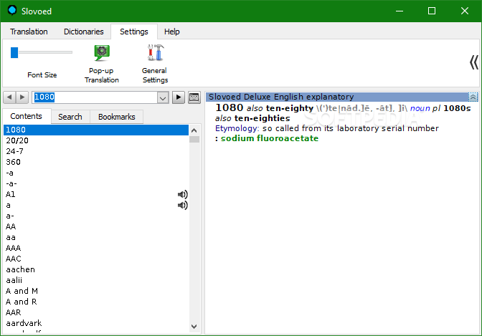Image resolution: width=482 pixels, height=336 pixels.
Task: Select the A and M entry
Action: (96, 291)
